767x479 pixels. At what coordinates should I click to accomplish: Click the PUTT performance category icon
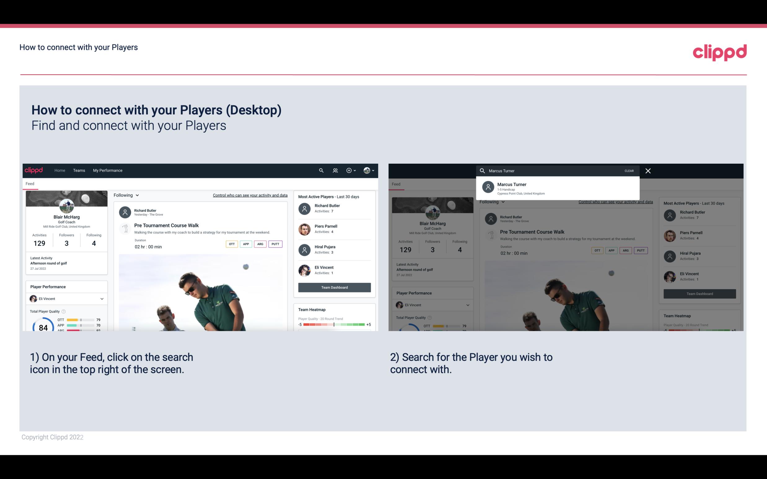[276, 243]
